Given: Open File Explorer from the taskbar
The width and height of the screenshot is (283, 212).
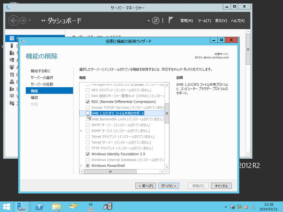Looking at the screenshot, I should [x=57, y=207].
